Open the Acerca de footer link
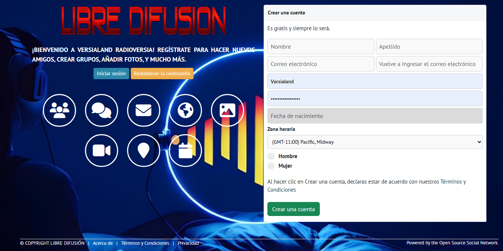 [x=103, y=243]
